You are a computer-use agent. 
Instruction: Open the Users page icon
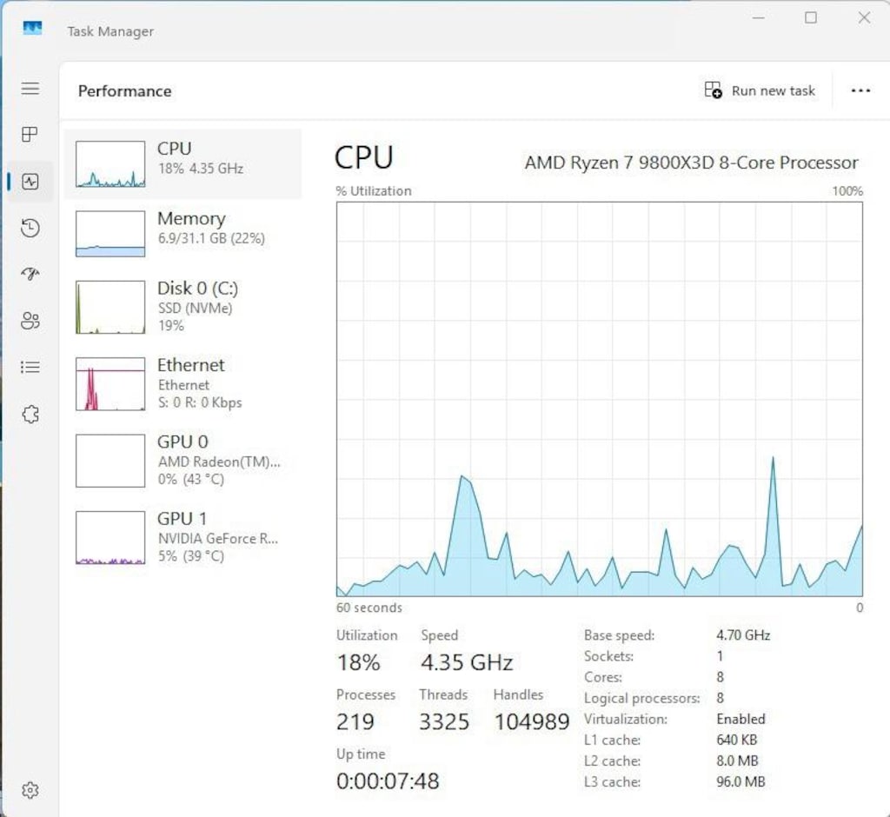pos(30,321)
